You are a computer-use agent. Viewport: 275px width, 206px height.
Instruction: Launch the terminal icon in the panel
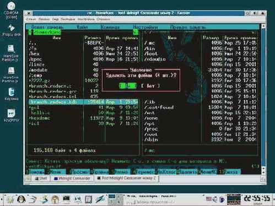click(66, 199)
